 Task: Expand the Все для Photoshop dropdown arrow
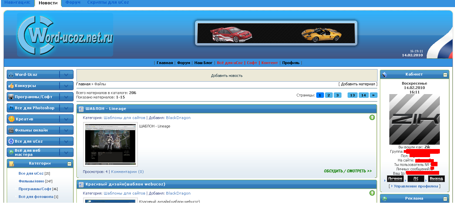[x=66, y=108]
